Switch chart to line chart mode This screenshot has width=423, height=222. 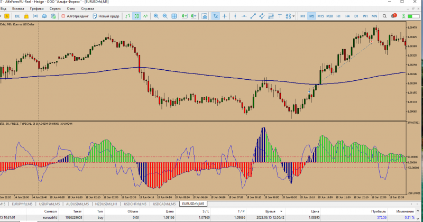coord(146,16)
